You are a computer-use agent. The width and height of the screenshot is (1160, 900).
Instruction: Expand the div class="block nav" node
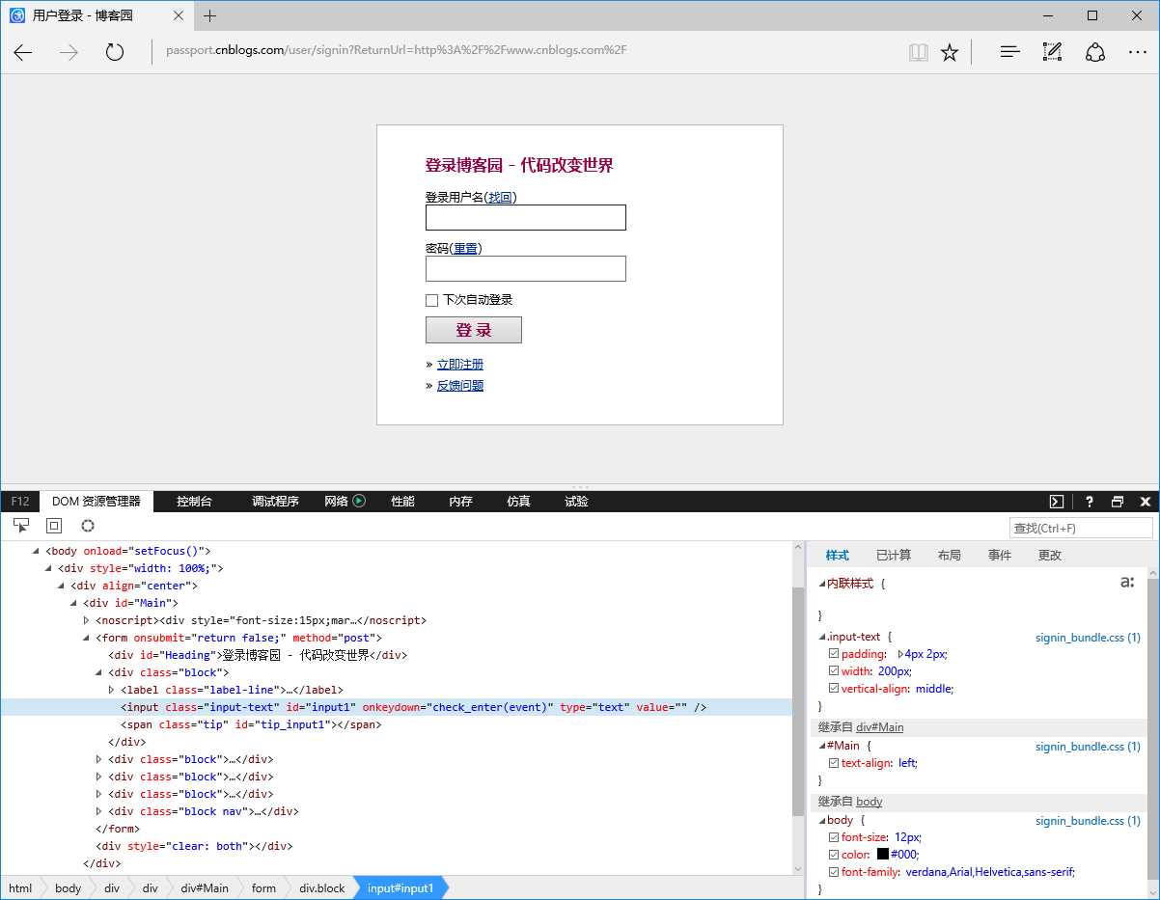coord(98,811)
